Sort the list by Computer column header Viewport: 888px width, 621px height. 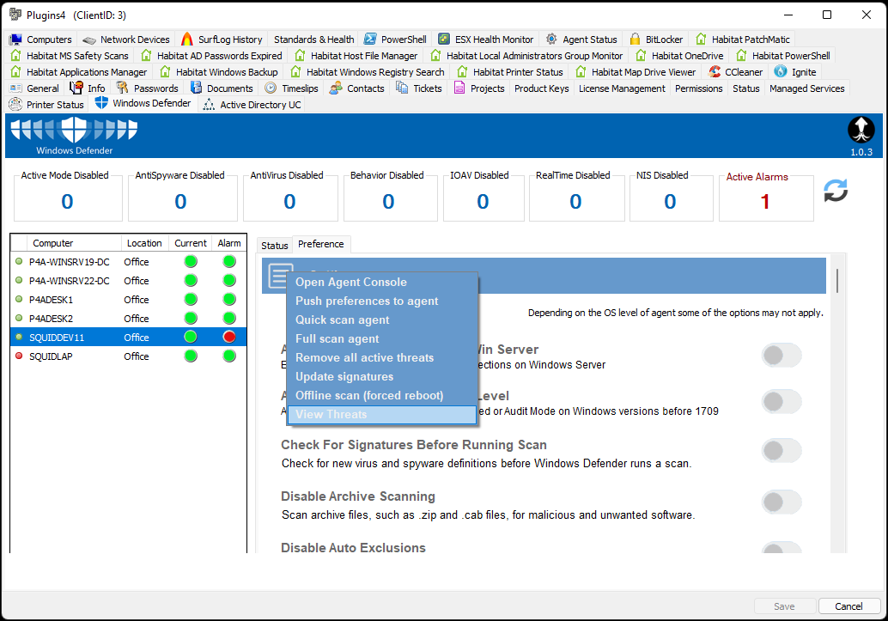click(53, 243)
